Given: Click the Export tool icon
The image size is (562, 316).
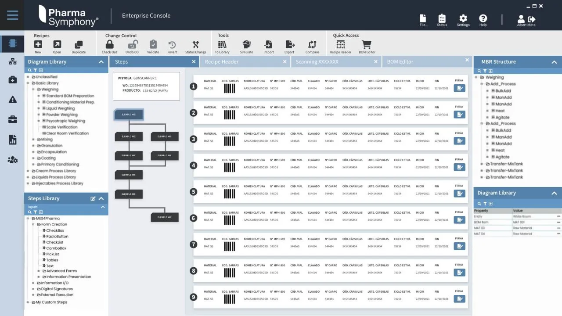Looking at the screenshot, I should point(289,44).
